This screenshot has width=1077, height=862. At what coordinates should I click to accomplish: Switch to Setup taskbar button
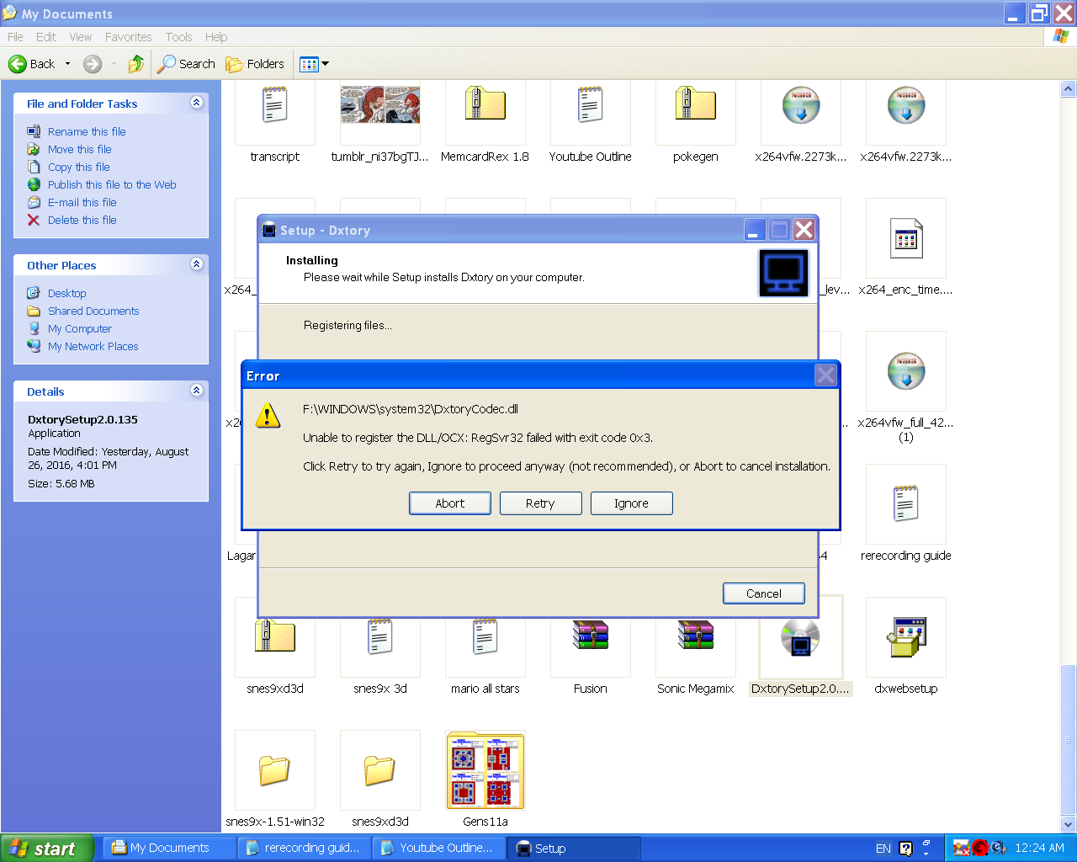tap(575, 849)
